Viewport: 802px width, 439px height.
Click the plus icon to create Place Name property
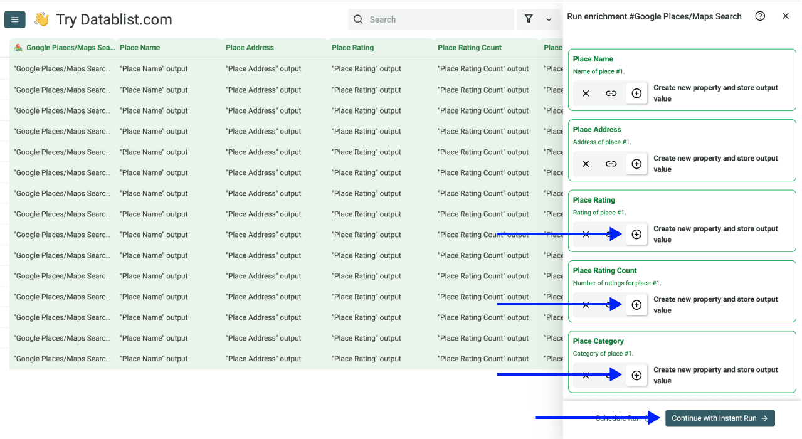636,93
